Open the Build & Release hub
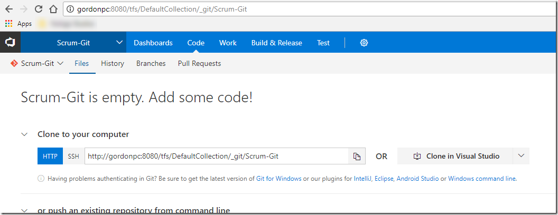This screenshot has width=558, height=215. pos(276,43)
